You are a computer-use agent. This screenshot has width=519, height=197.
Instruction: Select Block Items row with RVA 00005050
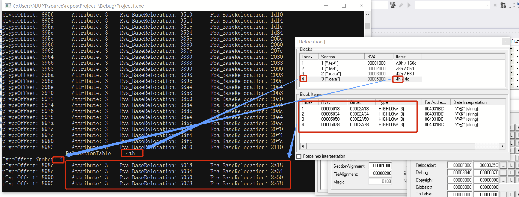pos(403,119)
